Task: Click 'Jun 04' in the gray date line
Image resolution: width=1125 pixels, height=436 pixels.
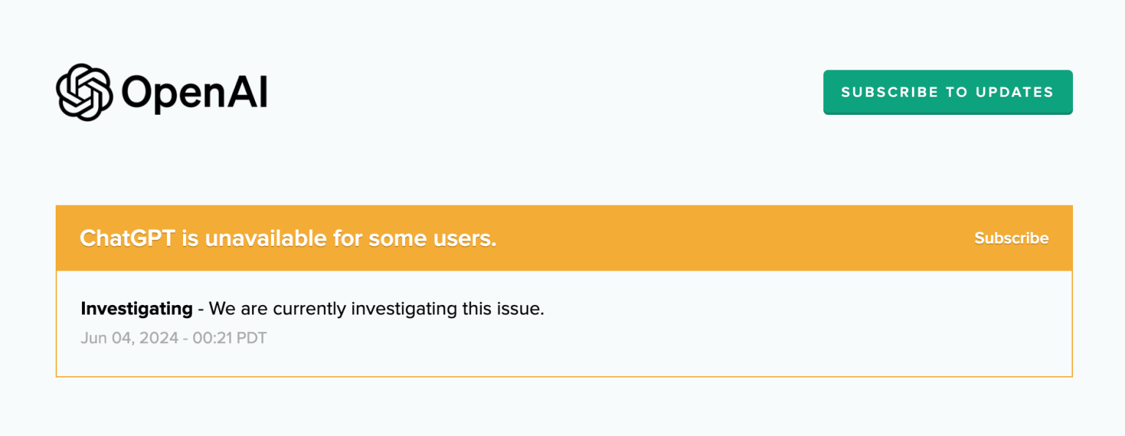Action: pos(103,338)
